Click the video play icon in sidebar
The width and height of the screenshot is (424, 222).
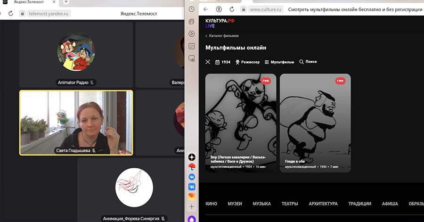(x=191, y=34)
